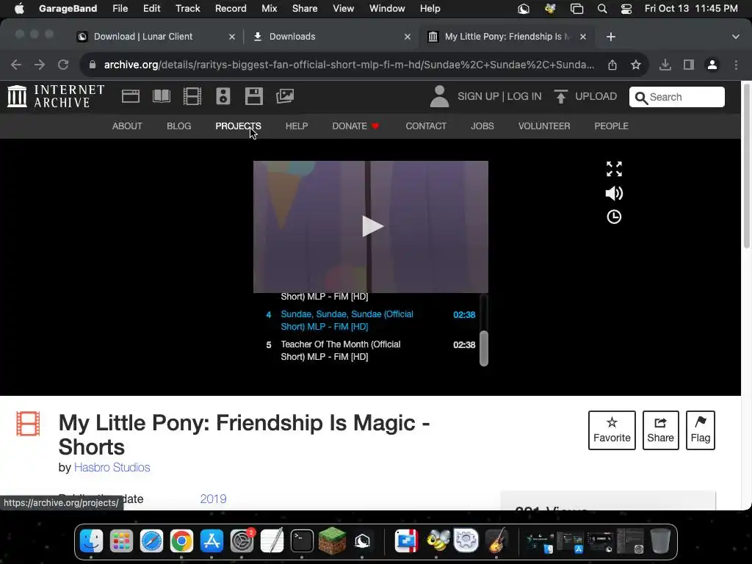Screen dimensions: 752x564
Task: Open the BLOG nav item
Action: click(x=179, y=126)
